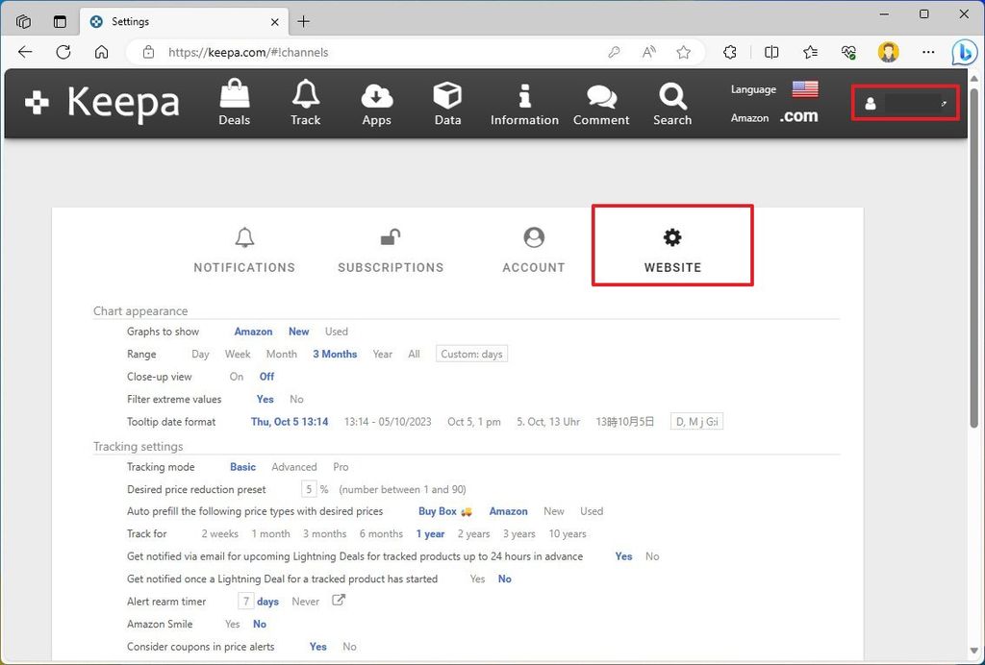The height and width of the screenshot is (665, 985).
Task: Open the user account icon top right
Action: (871, 104)
